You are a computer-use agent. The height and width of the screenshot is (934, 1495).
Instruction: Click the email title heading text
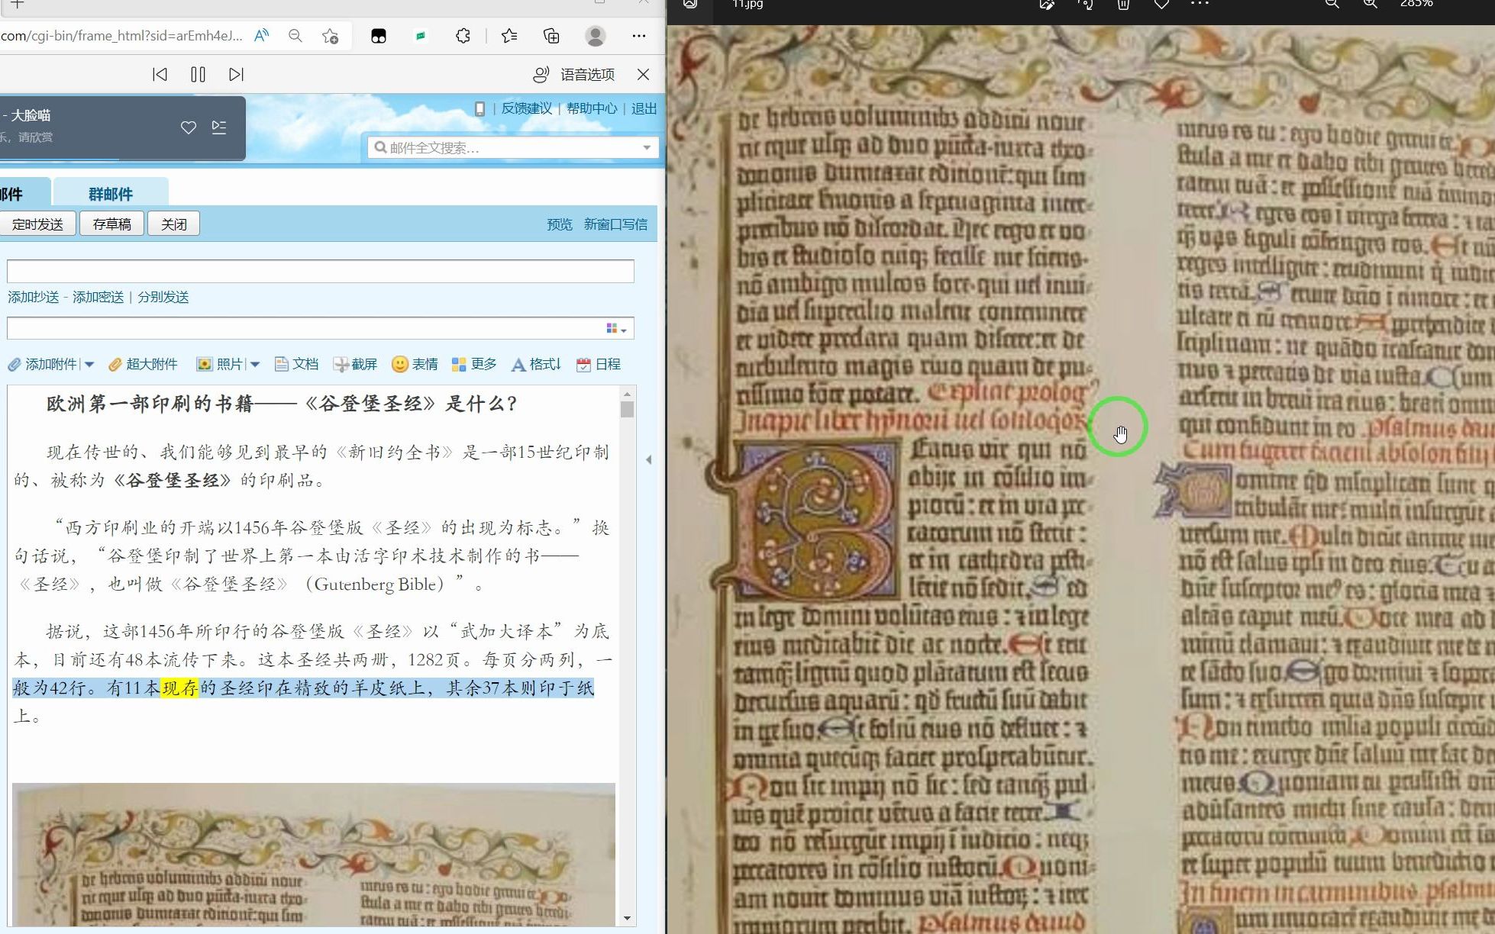[282, 404]
